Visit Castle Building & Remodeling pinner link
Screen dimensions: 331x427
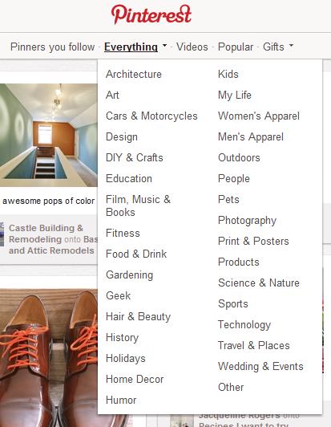(x=46, y=234)
